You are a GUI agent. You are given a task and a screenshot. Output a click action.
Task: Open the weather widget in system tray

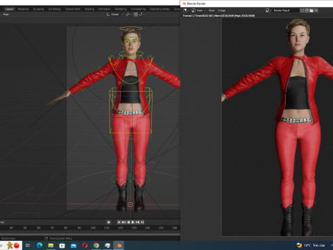pyautogui.click(x=311, y=245)
